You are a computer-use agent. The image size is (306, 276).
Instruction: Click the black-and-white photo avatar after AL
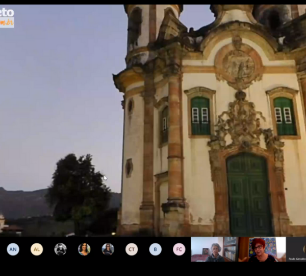(x=60, y=249)
